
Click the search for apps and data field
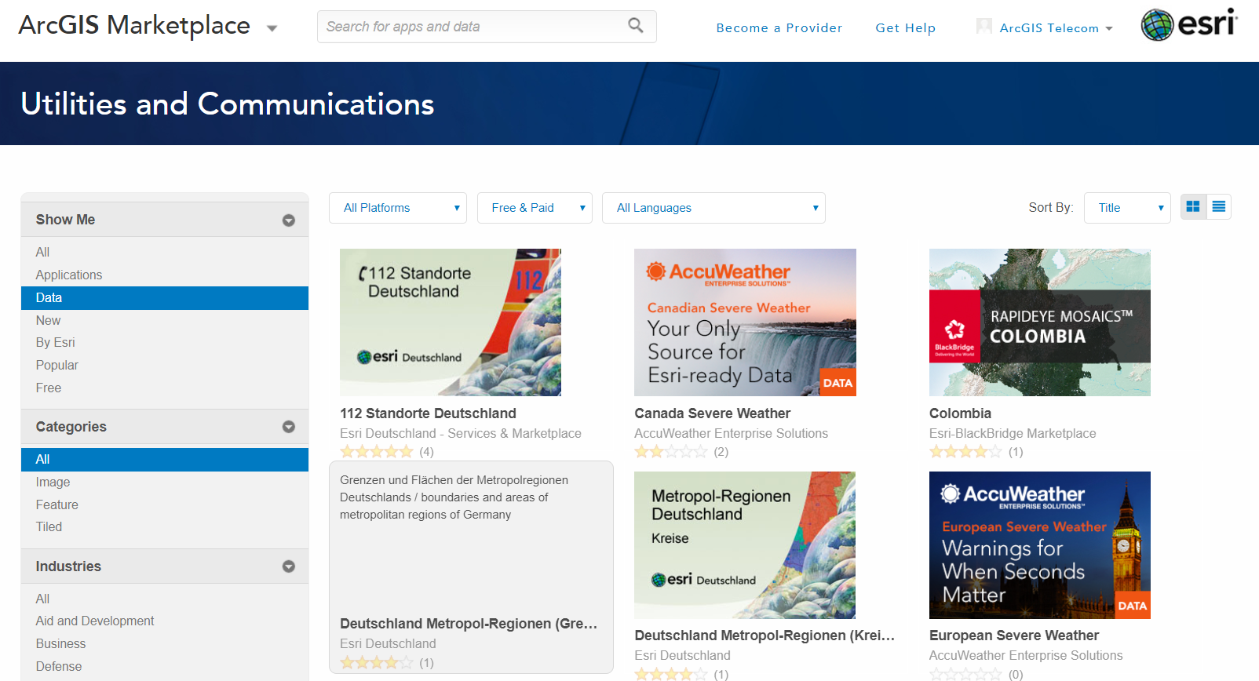[471, 27]
